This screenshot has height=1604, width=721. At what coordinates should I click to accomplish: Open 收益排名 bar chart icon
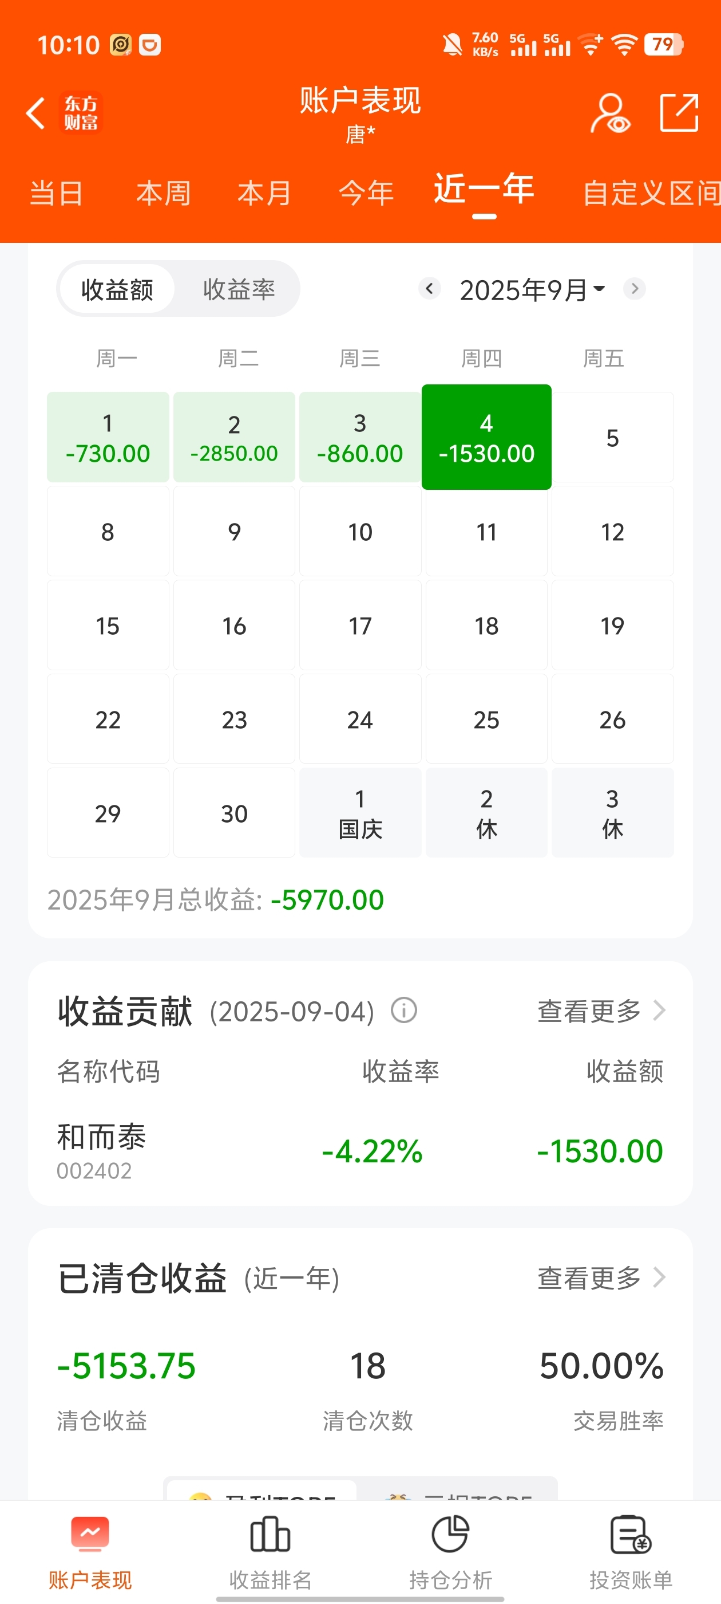coord(270,1534)
